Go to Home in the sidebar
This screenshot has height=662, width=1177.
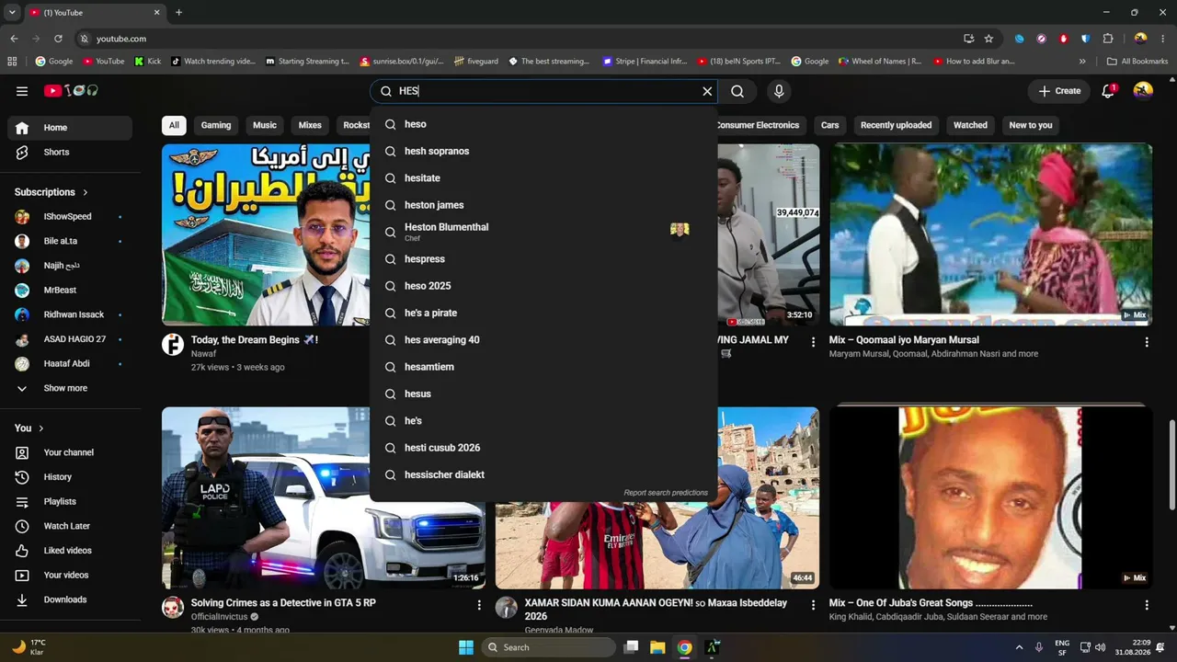click(x=70, y=128)
